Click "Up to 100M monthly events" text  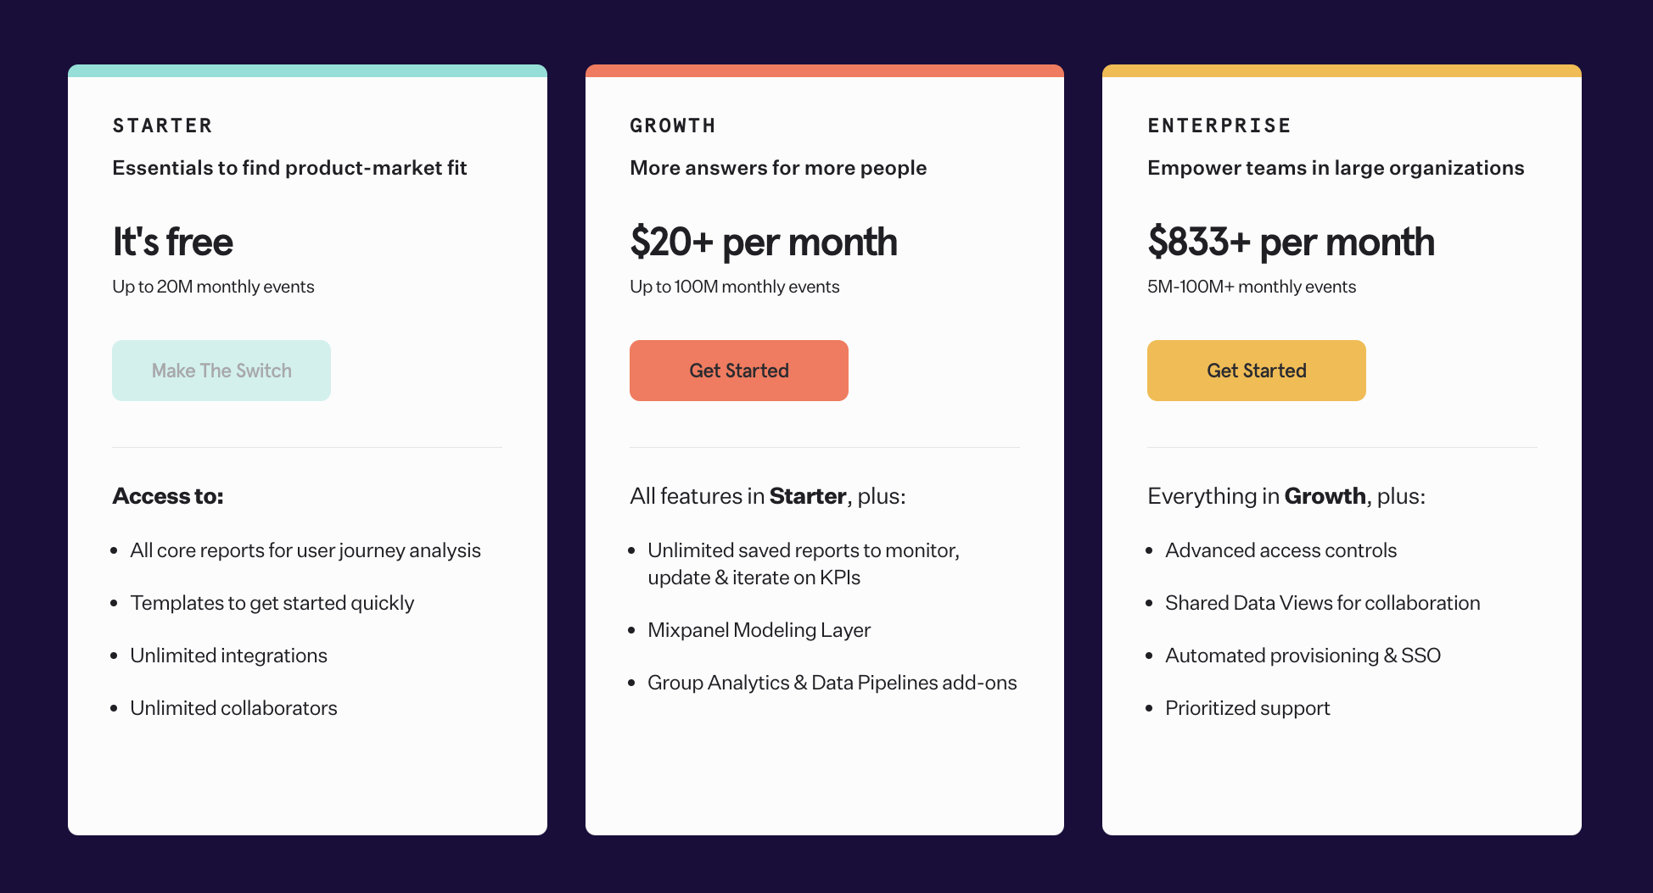pyautogui.click(x=735, y=287)
